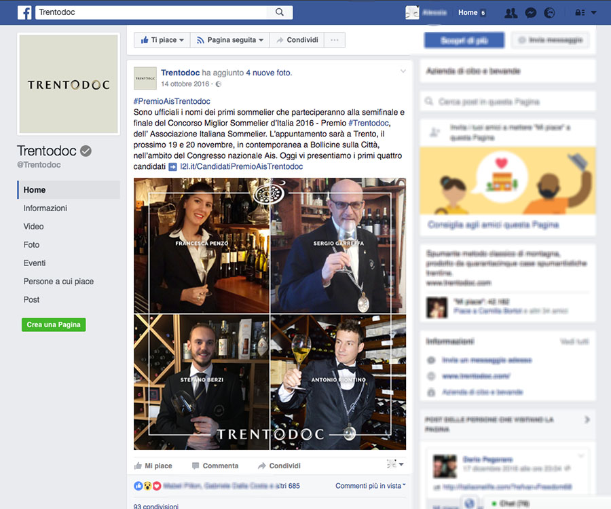Open the Trentodoc page profile picture

point(69,84)
